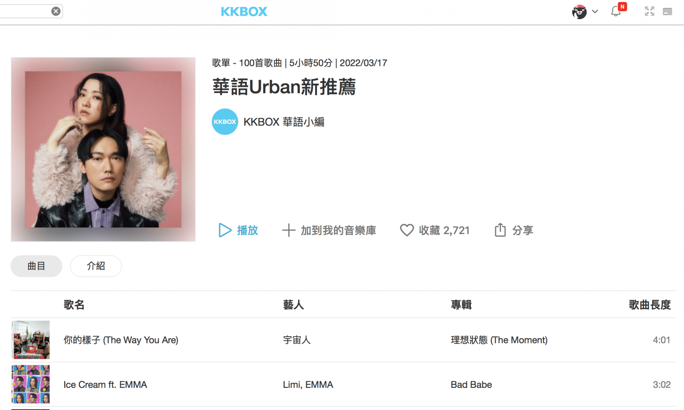
Task: Toggle fullscreen with the expand arrows icon
Action: [649, 11]
